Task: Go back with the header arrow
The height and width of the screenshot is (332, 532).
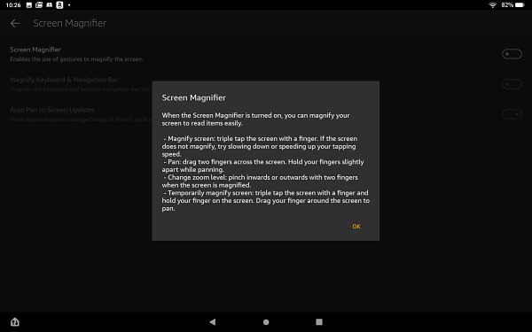Action: click(x=15, y=23)
